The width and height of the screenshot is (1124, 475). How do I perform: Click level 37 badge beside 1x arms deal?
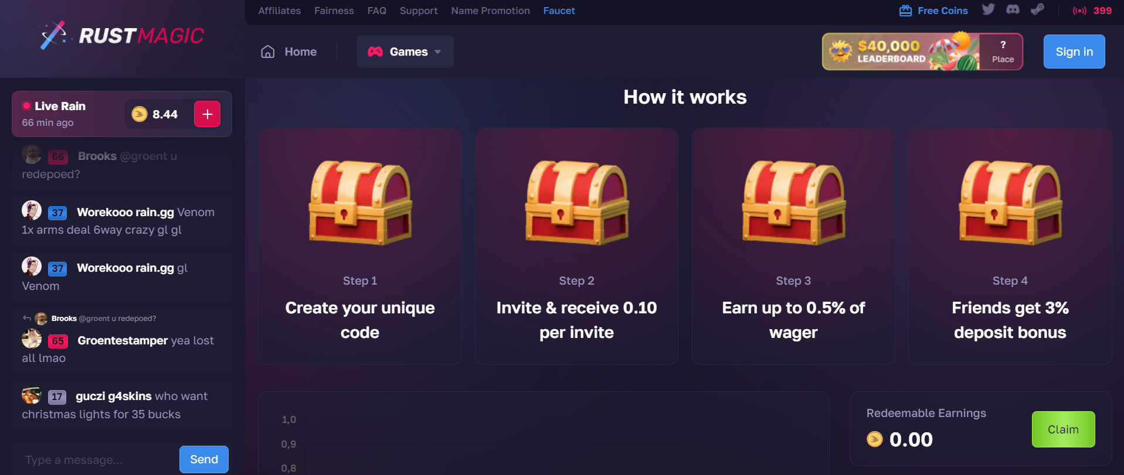pos(57,213)
